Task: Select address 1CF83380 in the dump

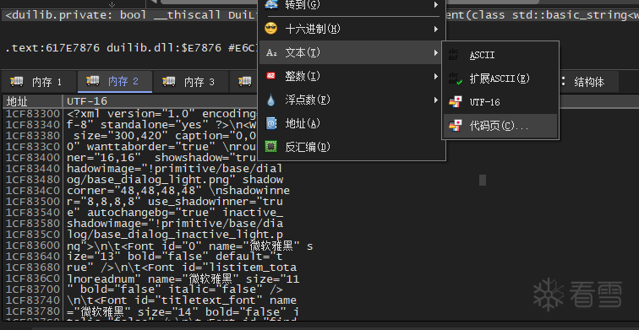Action: pos(33,136)
